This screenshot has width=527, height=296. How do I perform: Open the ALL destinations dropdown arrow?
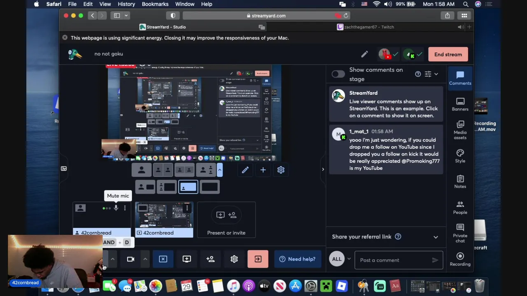(349, 259)
